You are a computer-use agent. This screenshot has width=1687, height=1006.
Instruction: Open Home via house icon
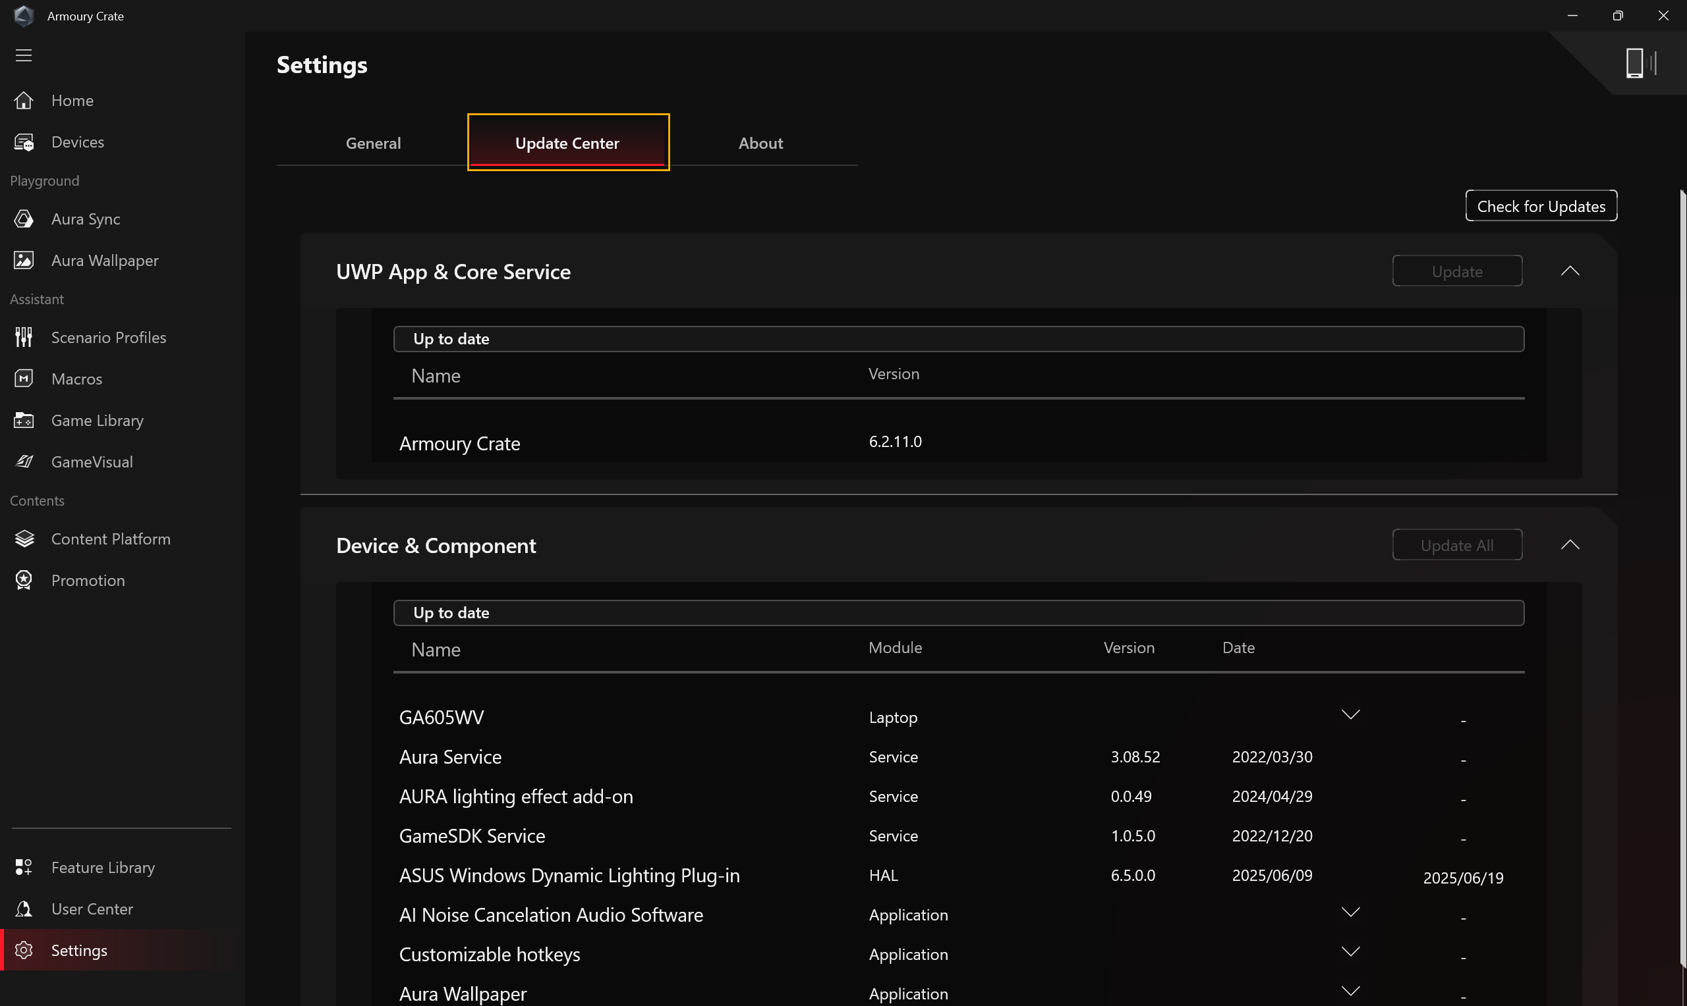point(24,100)
